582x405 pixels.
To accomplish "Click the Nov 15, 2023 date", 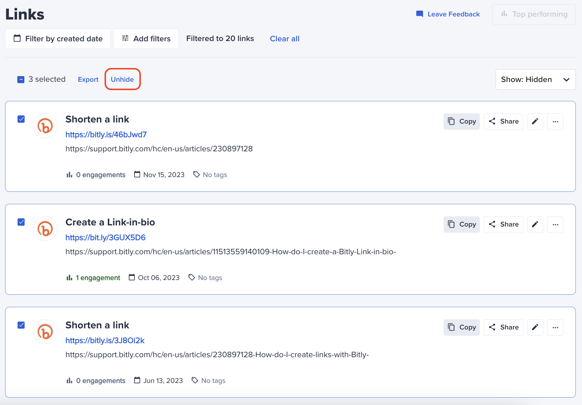I will [x=159, y=175].
